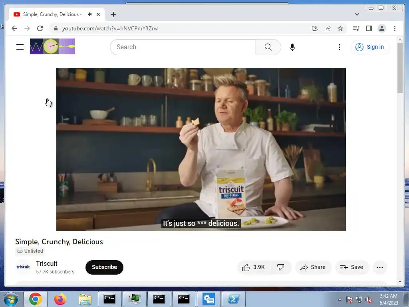Click the scrollbar down arrow
This screenshot has width=409, height=307.
point(400,282)
